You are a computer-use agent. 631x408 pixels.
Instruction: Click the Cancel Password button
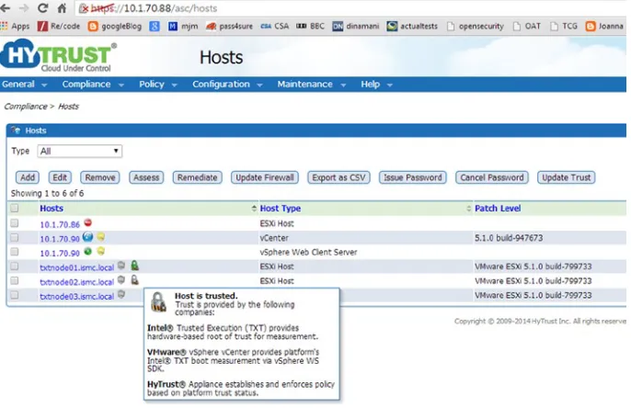pos(492,177)
